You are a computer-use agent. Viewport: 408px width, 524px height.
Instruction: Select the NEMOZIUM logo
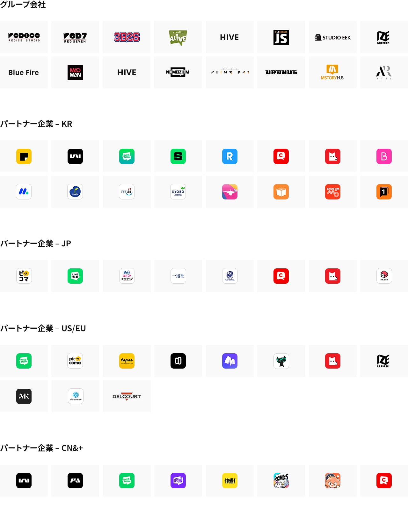coord(178,72)
